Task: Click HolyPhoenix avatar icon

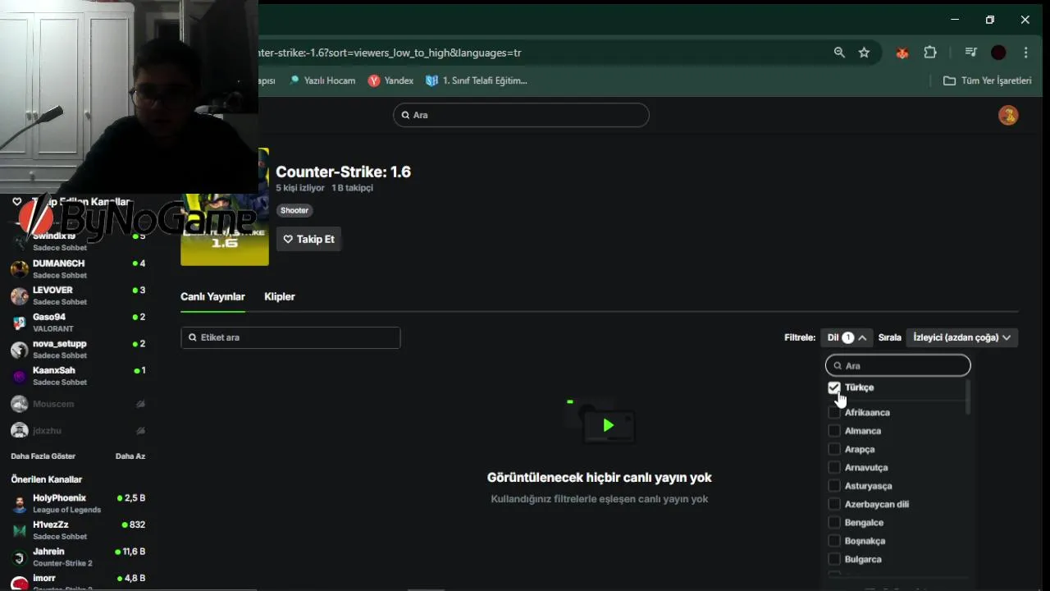Action: pos(20,504)
